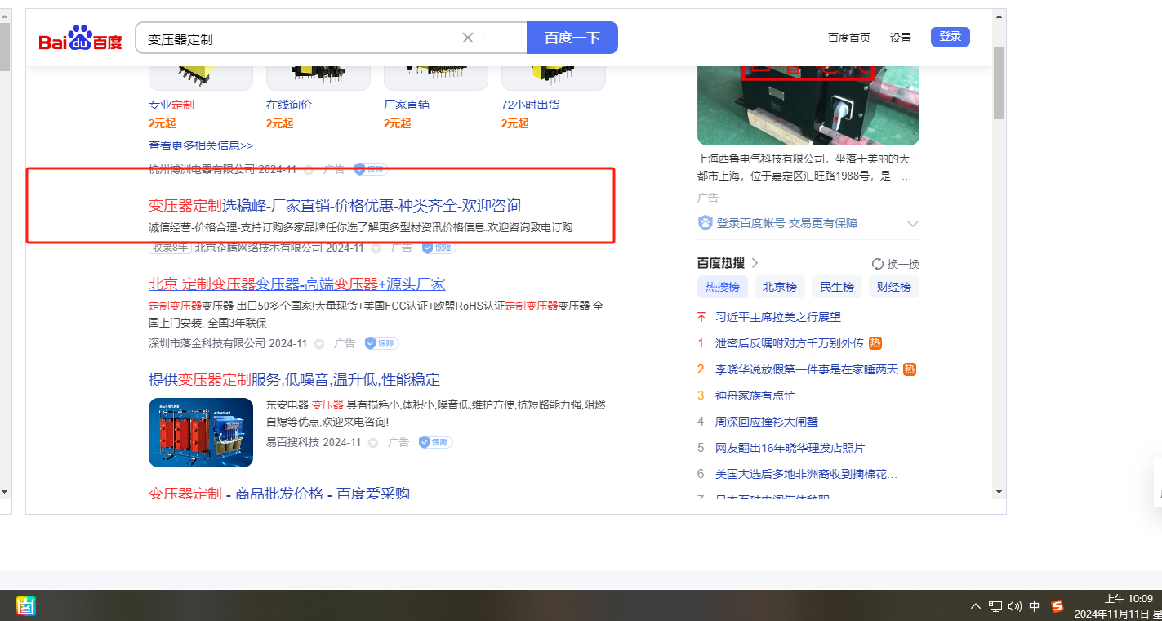The image size is (1162, 621).
Task: Open the image viewer app in the taskbar
Action: coord(25,606)
